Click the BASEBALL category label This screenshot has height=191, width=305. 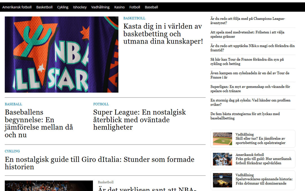coord(14,104)
